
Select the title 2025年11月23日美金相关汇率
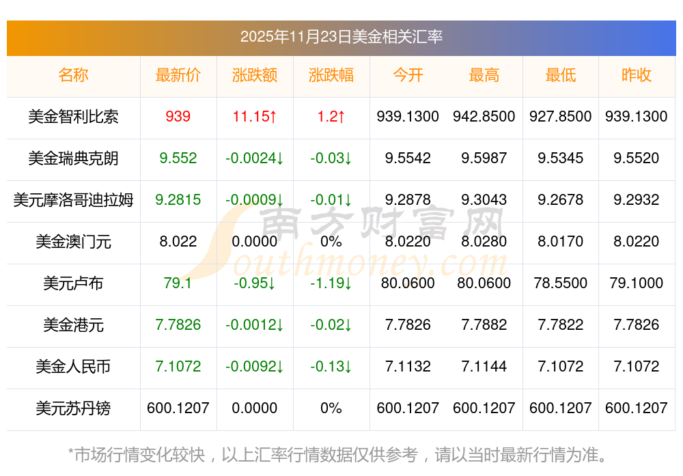click(x=341, y=37)
